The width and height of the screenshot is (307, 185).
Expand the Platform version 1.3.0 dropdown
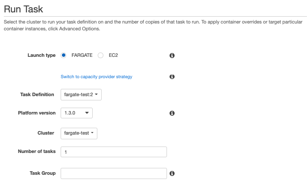click(x=76, y=113)
